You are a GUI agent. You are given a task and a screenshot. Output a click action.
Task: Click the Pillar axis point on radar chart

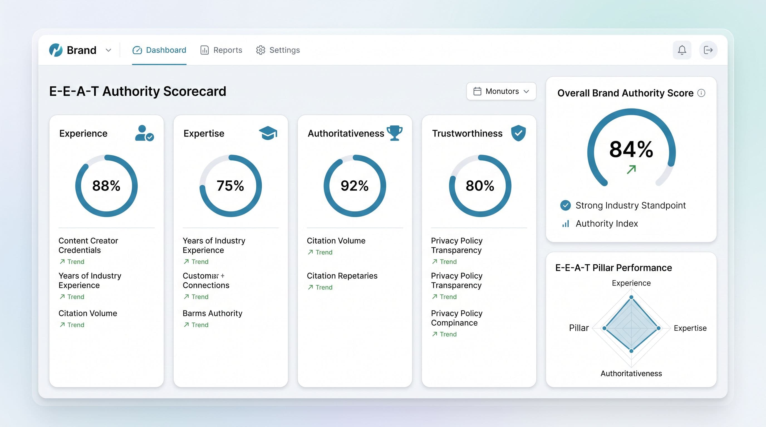point(604,328)
